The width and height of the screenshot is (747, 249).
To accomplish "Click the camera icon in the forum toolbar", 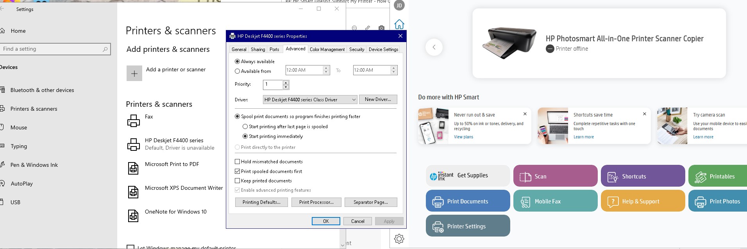I will (x=381, y=28).
